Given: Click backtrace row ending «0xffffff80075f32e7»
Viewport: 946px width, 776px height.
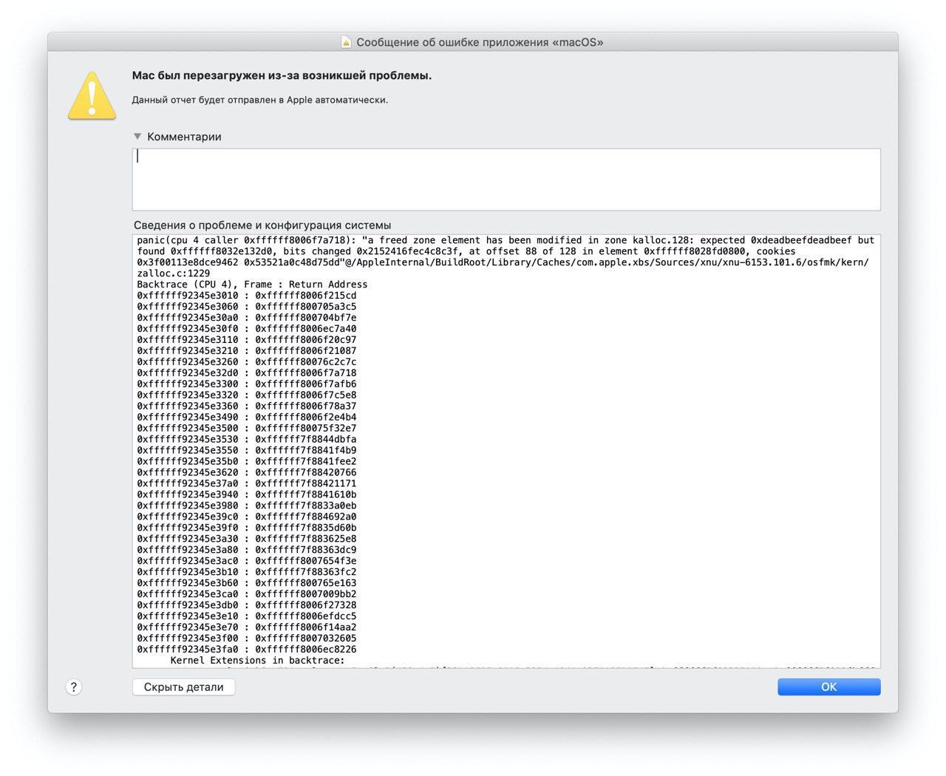Looking at the screenshot, I should (x=247, y=429).
